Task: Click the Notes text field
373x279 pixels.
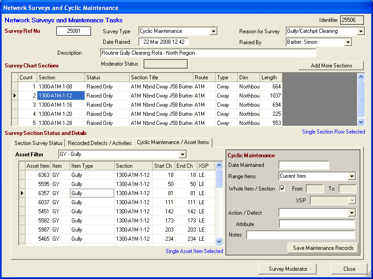Action: point(300,235)
